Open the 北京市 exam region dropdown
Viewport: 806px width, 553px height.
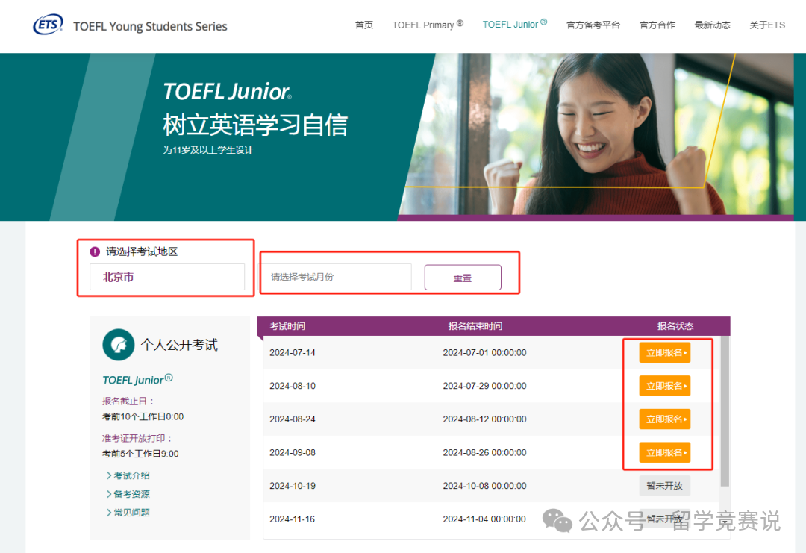click(167, 277)
